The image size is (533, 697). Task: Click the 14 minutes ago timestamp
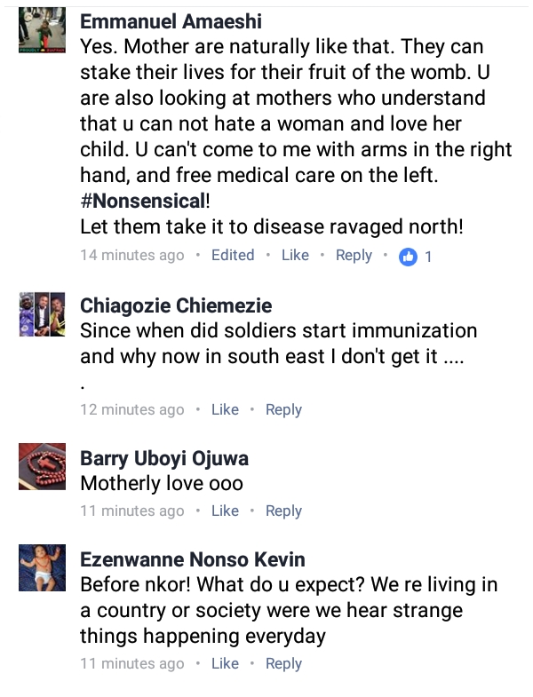tap(132, 256)
